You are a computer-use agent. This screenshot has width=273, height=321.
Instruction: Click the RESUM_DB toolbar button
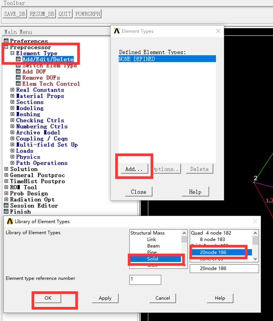(42, 13)
